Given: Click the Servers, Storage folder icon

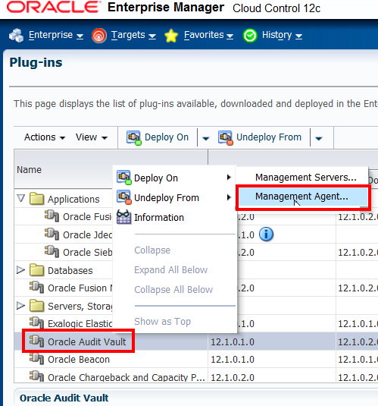Looking at the screenshot, I should pyautogui.click(x=36, y=306).
